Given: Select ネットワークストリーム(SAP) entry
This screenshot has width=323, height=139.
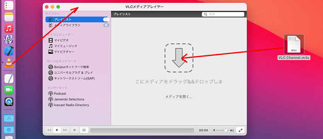Looking at the screenshot, I should click(71, 78).
